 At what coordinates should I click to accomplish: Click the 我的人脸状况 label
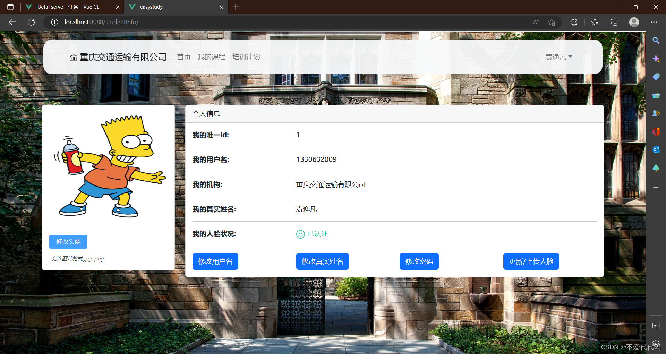(x=214, y=234)
